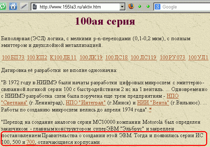The height and width of the screenshot is (147, 210).
Task: Click the first green dot indicator
Action: pos(140,6)
